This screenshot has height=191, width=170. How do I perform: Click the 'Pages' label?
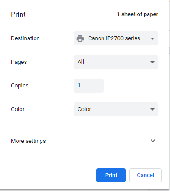[x=19, y=62]
